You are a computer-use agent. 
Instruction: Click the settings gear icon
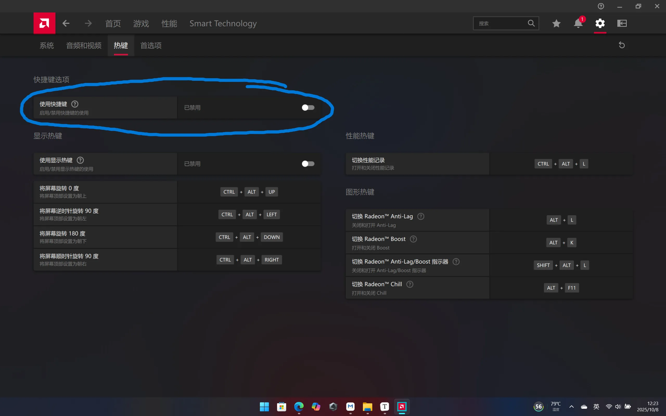coord(600,23)
